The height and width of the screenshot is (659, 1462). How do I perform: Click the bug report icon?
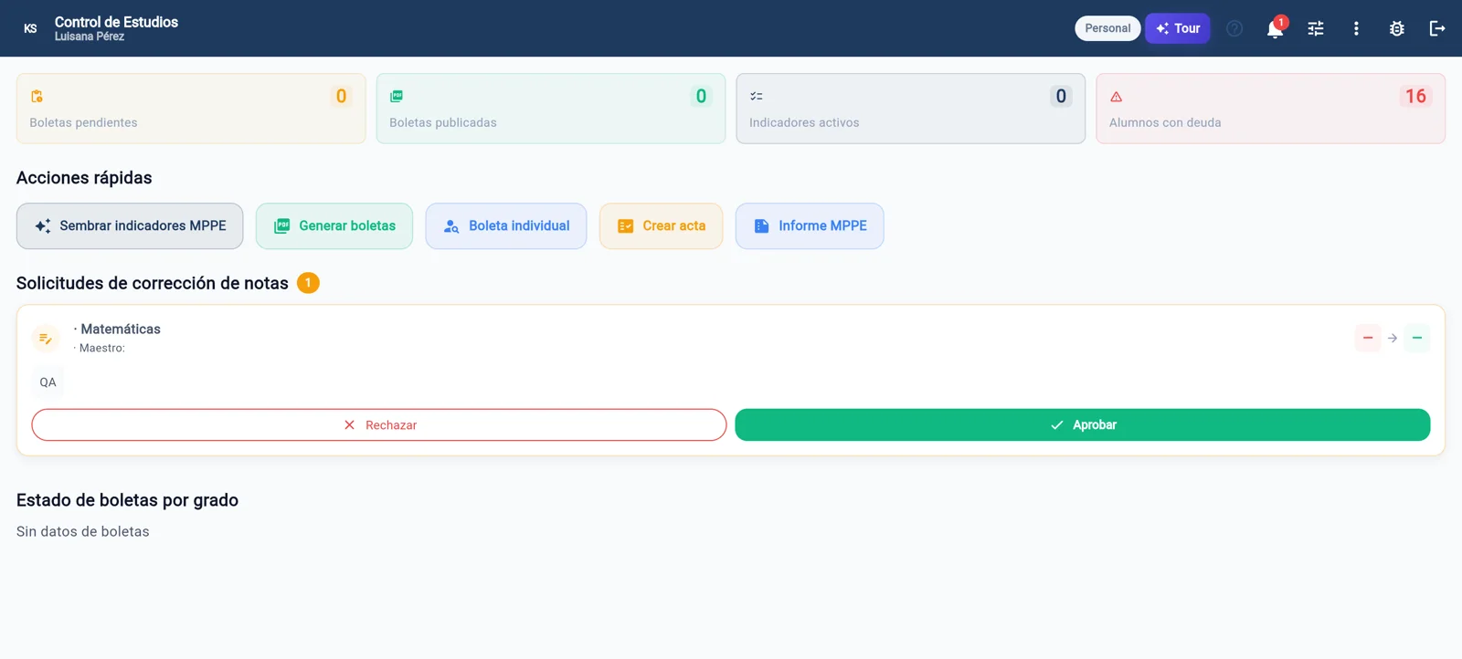click(1396, 28)
